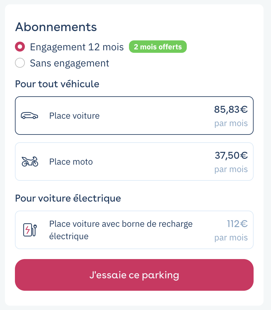Click the Place voiture label
Screen dimensions: 271x310
click(74, 116)
